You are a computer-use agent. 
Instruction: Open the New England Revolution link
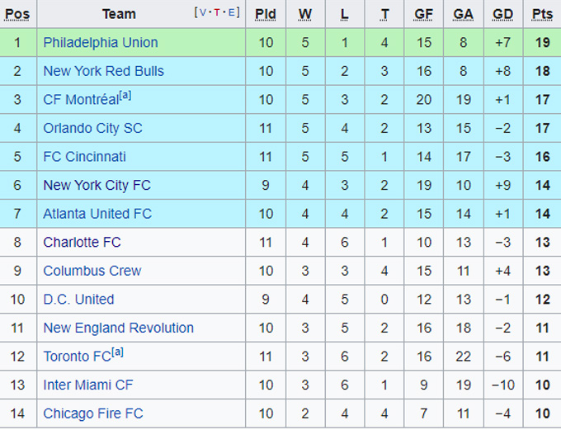(118, 328)
